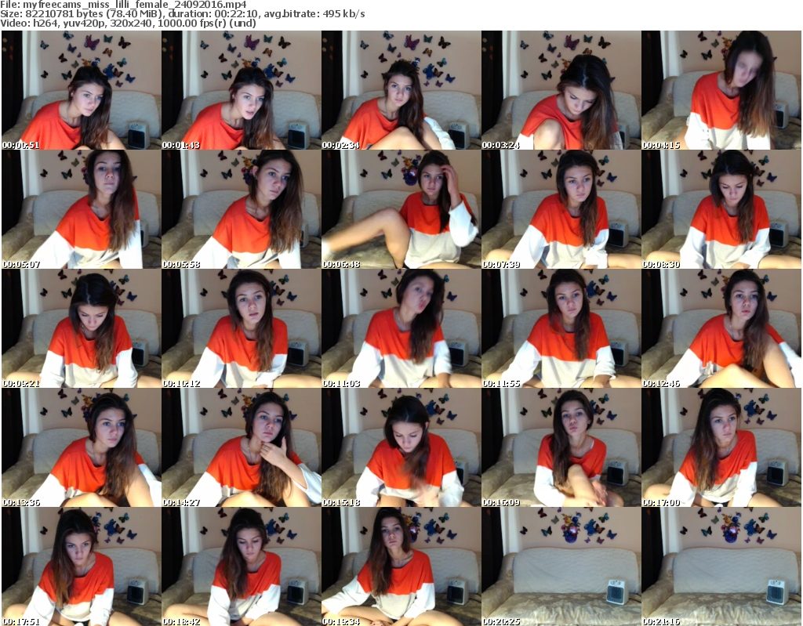Open the frame timestamped 00:08:30
This screenshot has width=803, height=626.
pos(721,210)
